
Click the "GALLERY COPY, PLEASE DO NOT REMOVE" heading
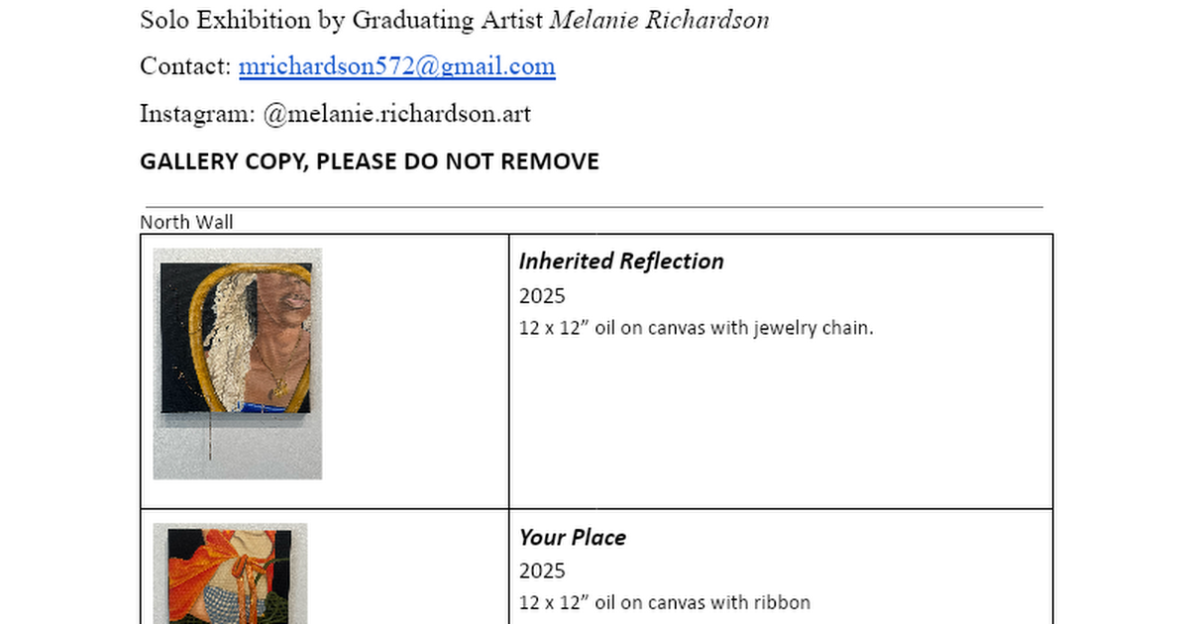pos(370,161)
